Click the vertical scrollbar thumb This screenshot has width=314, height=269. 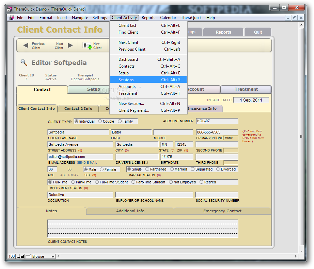click(301, 137)
